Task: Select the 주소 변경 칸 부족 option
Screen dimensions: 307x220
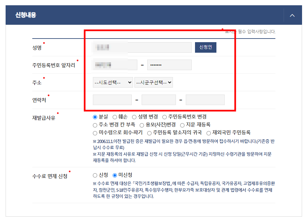Action: [95, 125]
